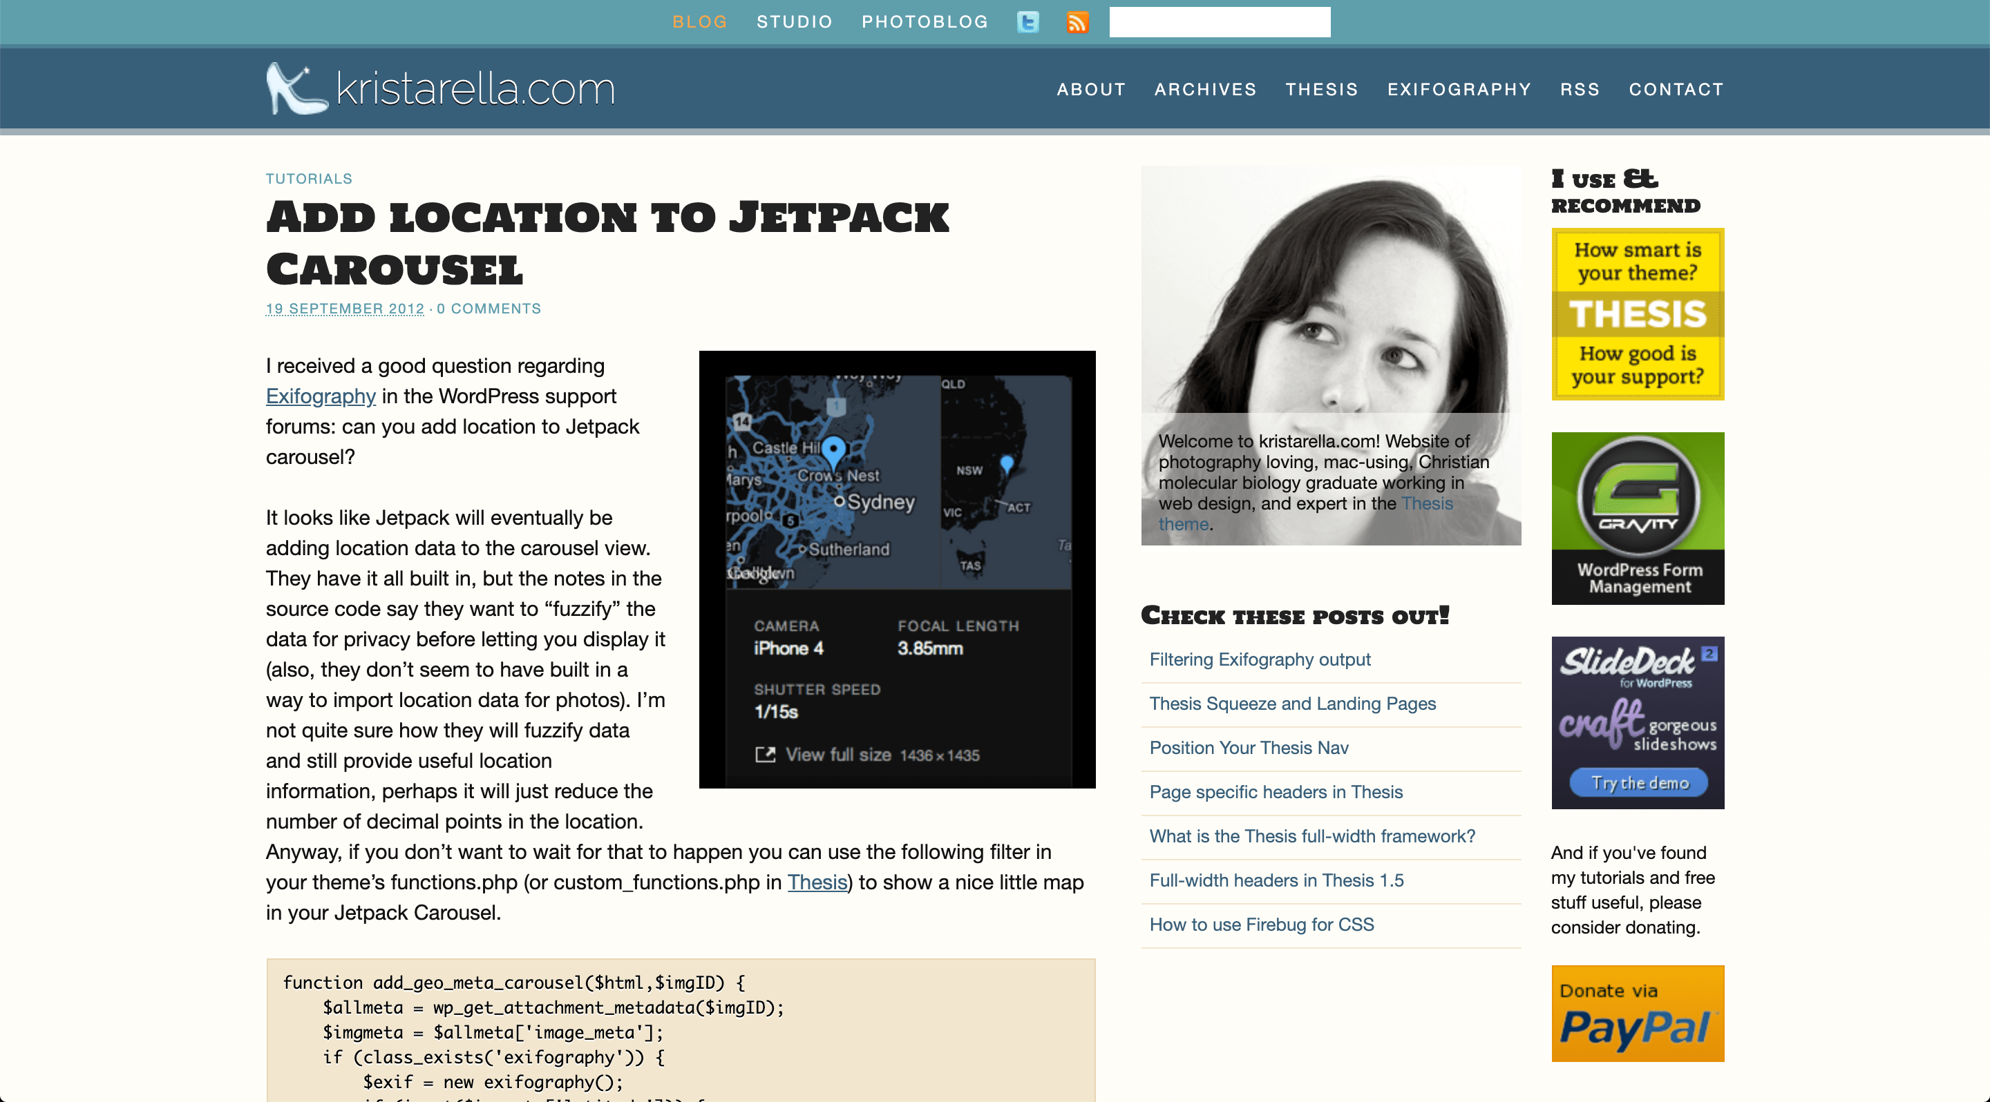Open the orange RSS feed icon
Viewport: 1990px width, 1102px height.
click(x=1078, y=21)
